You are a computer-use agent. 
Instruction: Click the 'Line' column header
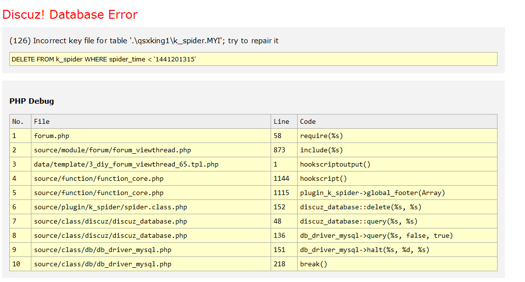pos(281,121)
